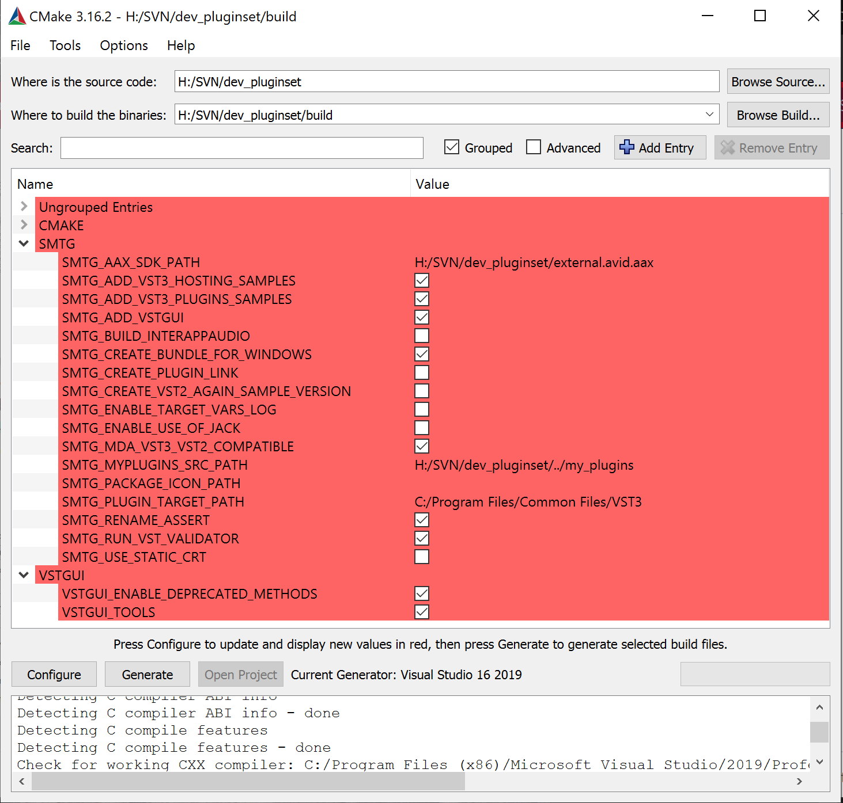843x803 pixels.
Task: Enable SMTG_ENABLE_TARGET_VARS_LOG checkbox
Action: click(422, 409)
